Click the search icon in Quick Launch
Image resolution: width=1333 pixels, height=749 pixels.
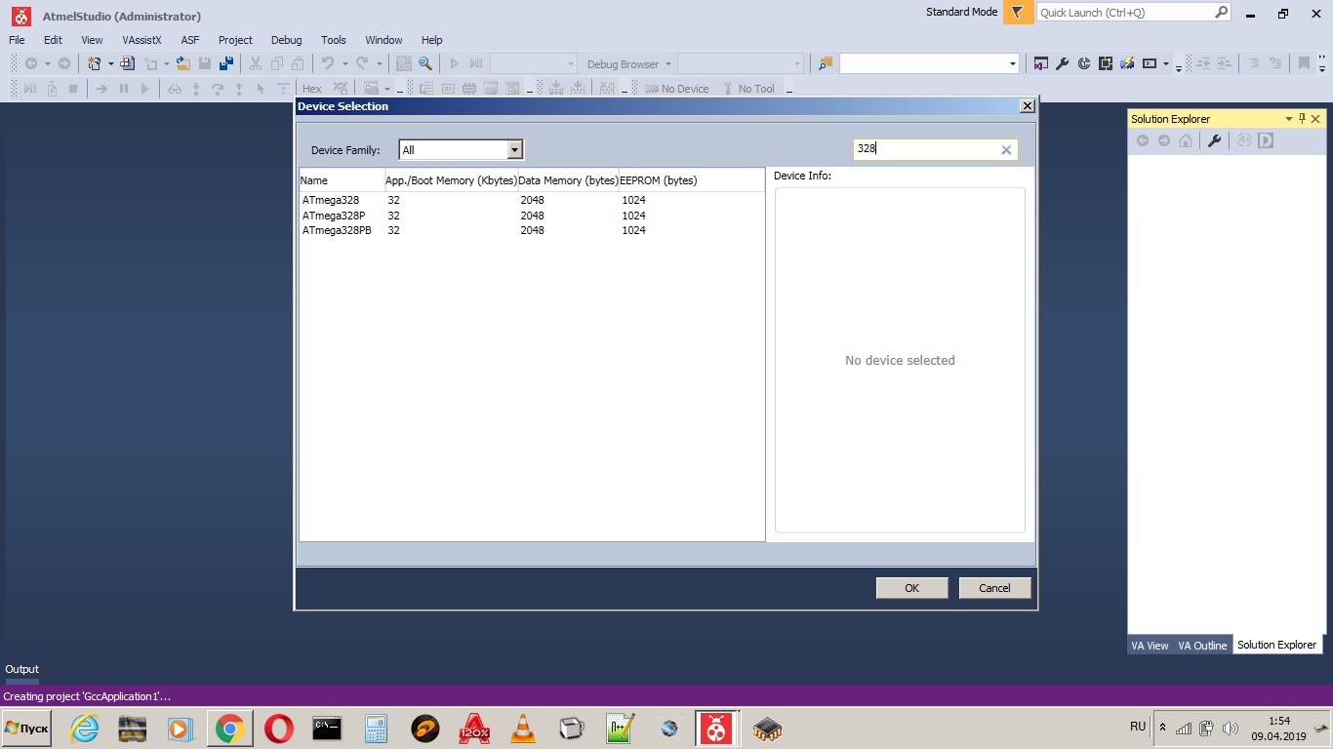click(x=1221, y=13)
